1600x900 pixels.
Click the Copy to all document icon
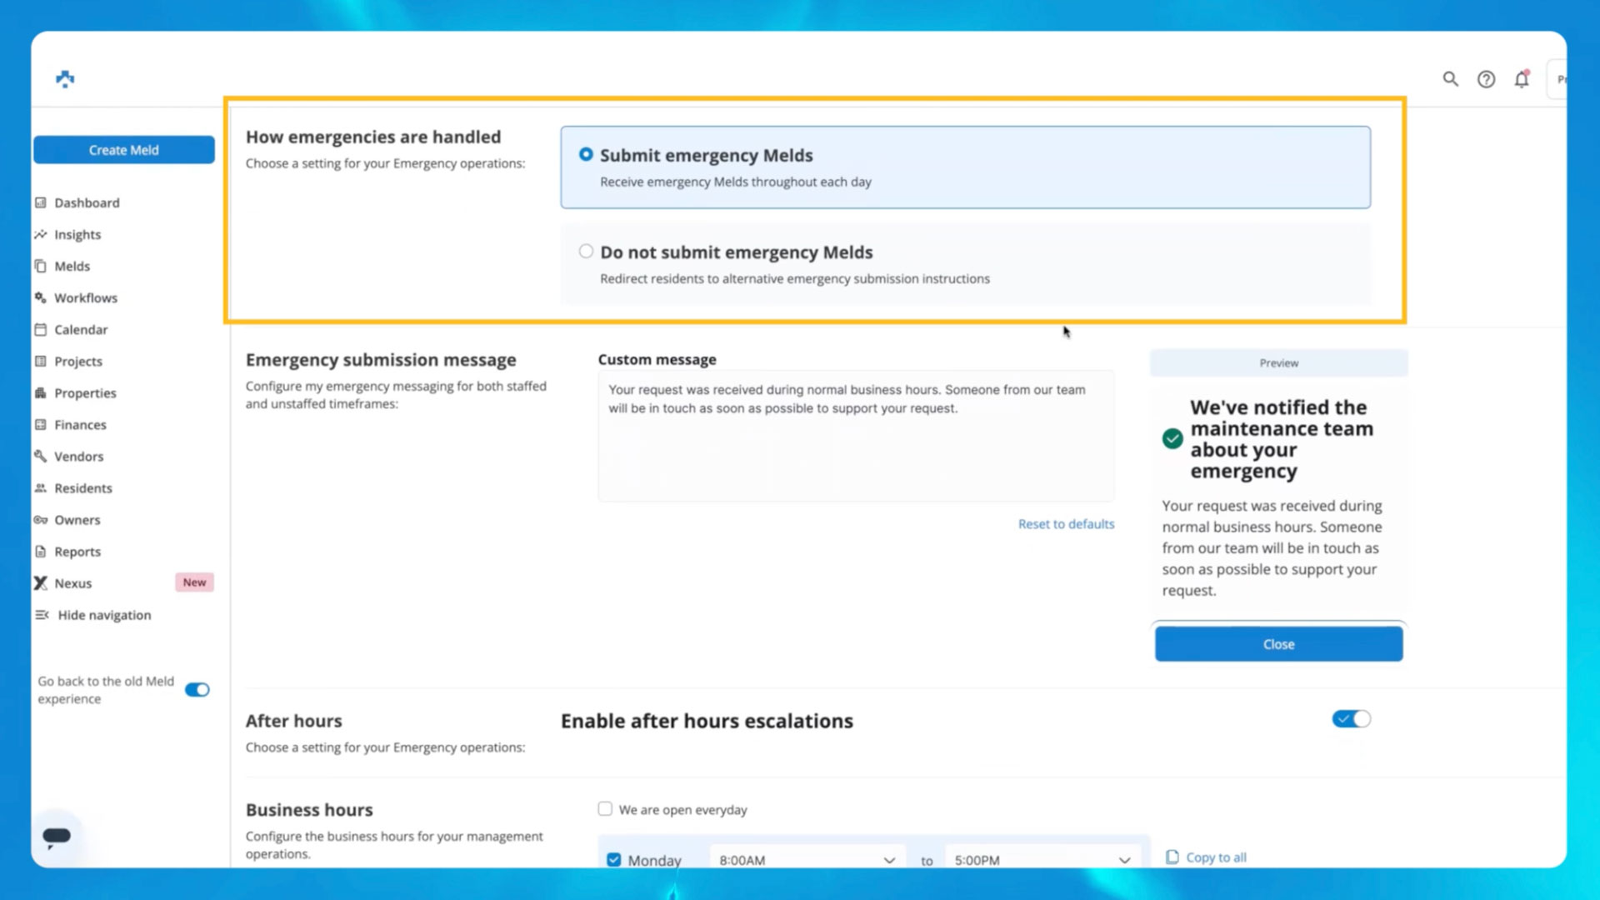[x=1172, y=857]
